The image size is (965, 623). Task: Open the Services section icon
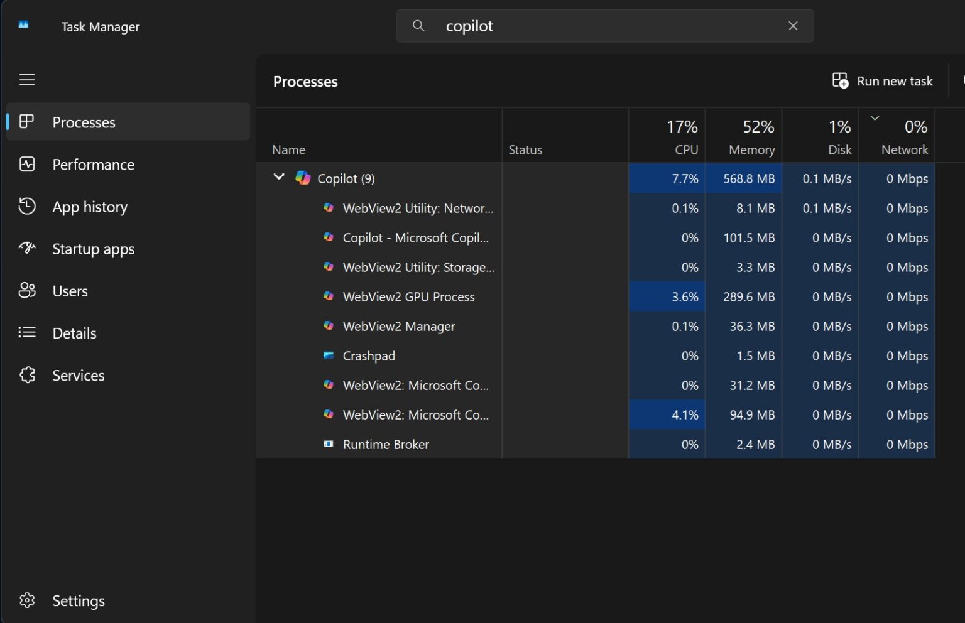[27, 374]
